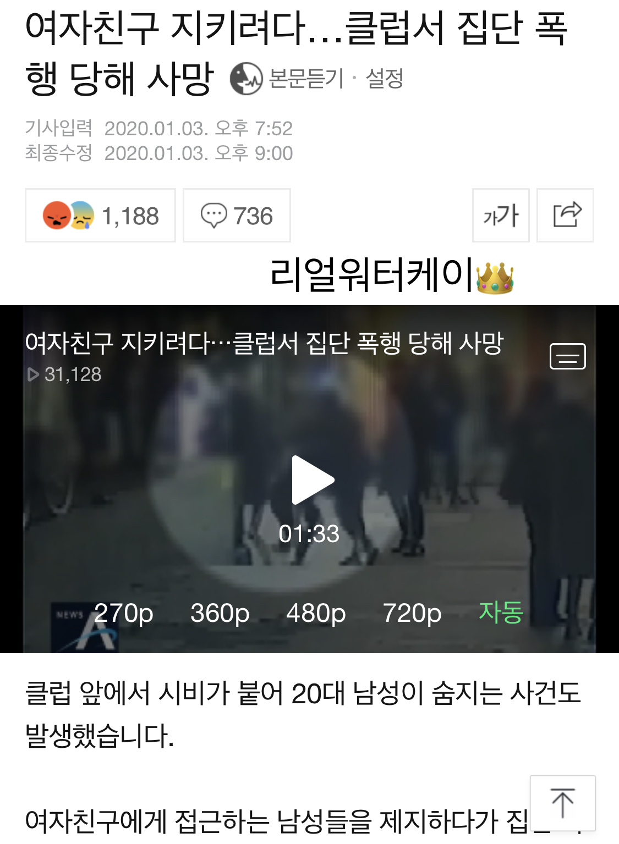Screen dimensions: 619x844
Task: Select 720p video quality
Action: coord(412,613)
